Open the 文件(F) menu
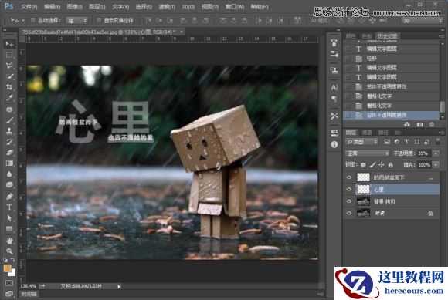The width and height of the screenshot is (448, 300). click(29, 7)
